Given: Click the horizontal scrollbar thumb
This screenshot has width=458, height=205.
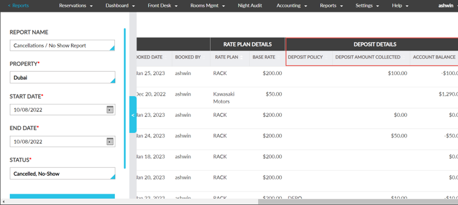Looking at the screenshot, I should click(358, 202).
